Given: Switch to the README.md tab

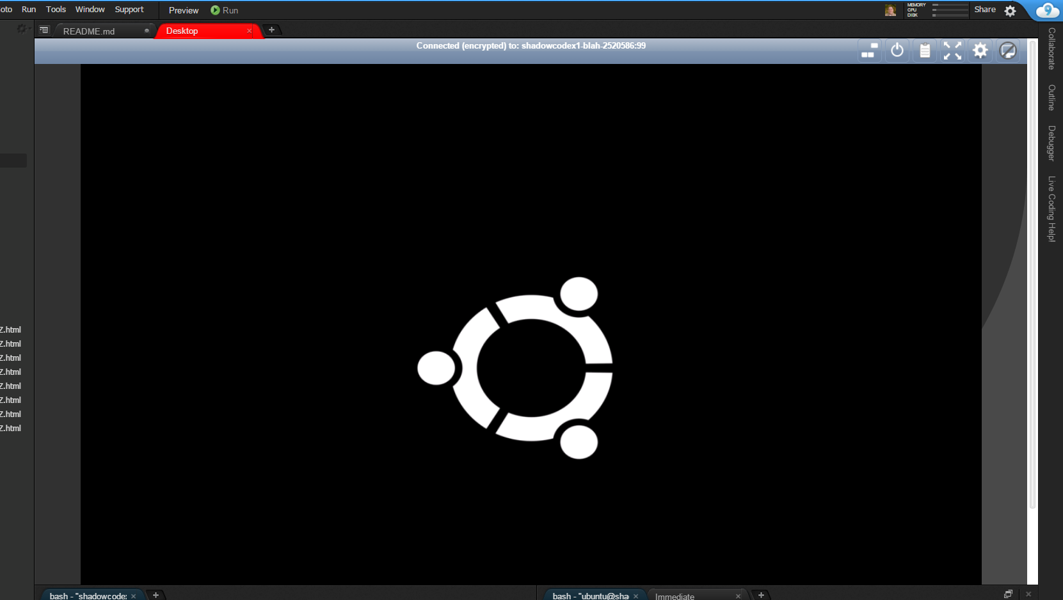Looking at the screenshot, I should (102, 31).
